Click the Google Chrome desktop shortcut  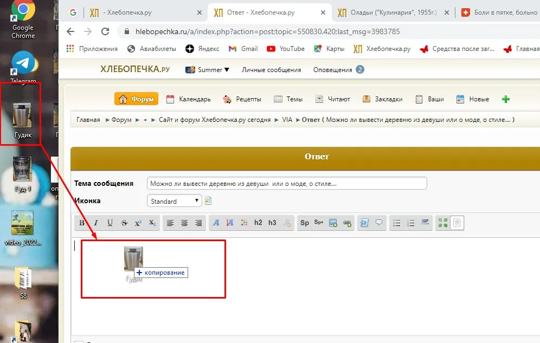click(23, 20)
